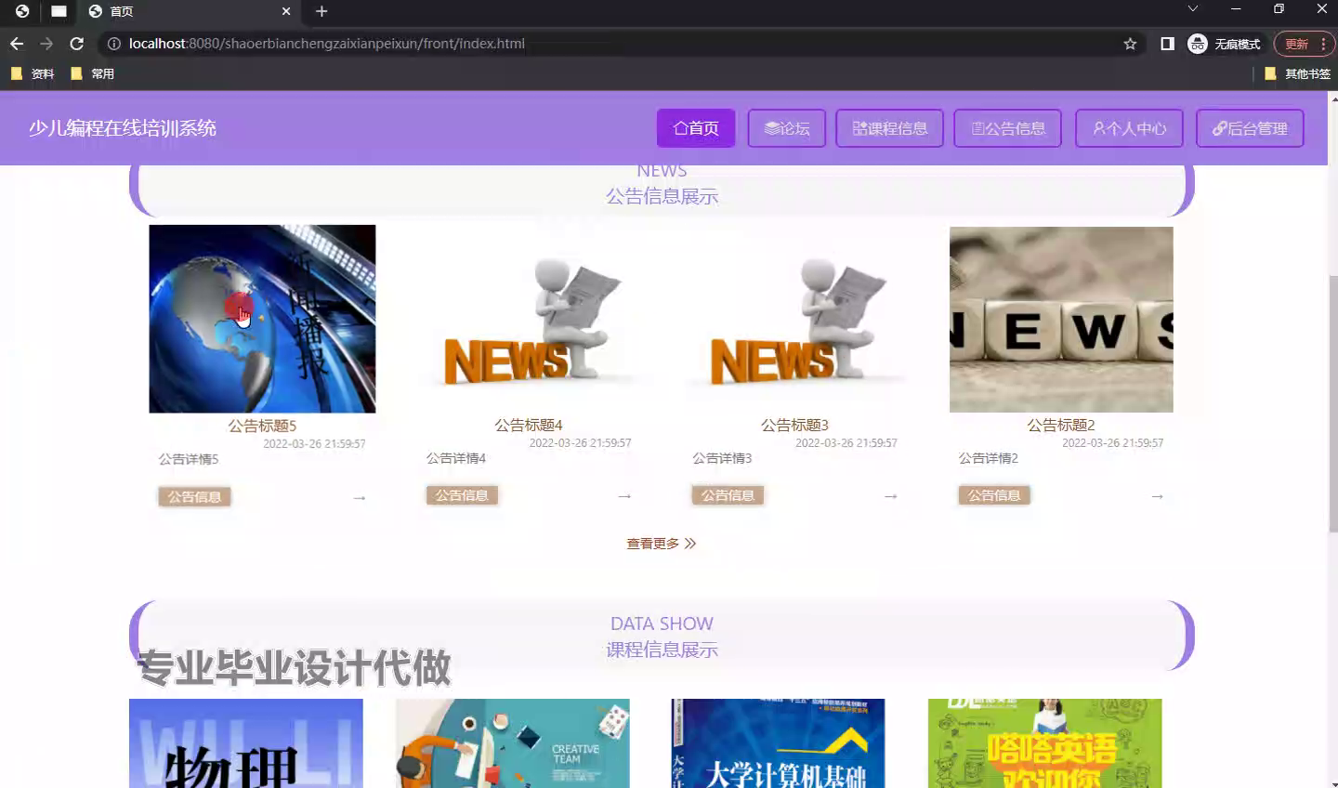Click the 公告信息 tag under 公告详情2
Image resolution: width=1338 pixels, height=788 pixels.
(994, 495)
